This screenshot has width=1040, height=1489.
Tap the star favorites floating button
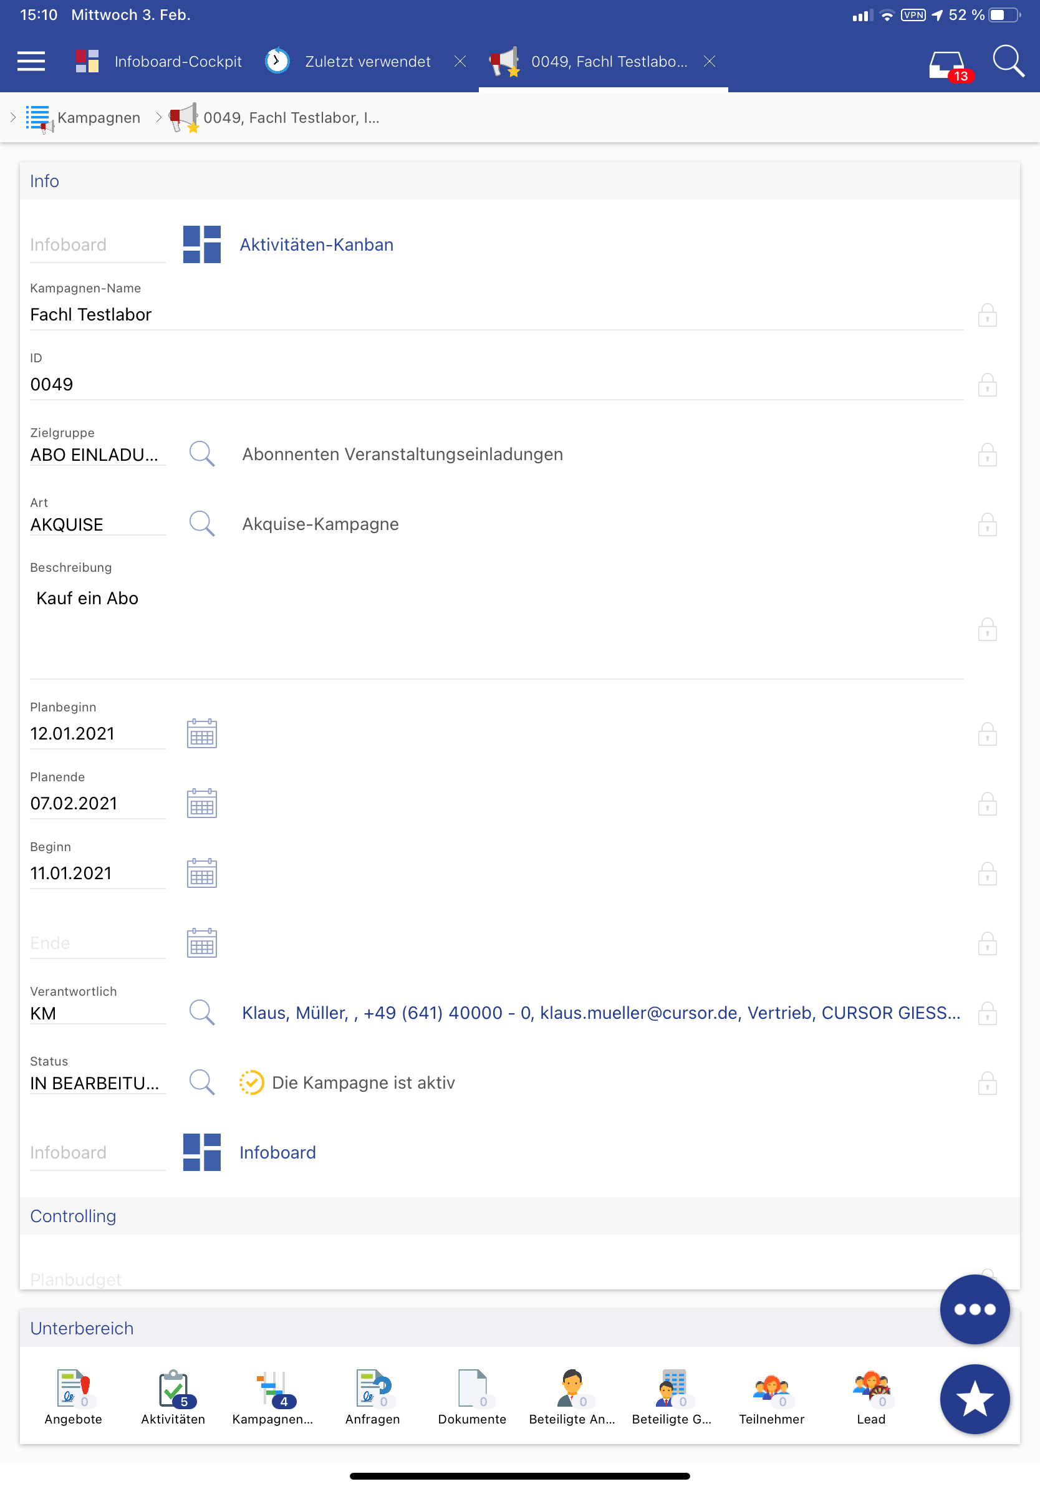pyautogui.click(x=974, y=1399)
